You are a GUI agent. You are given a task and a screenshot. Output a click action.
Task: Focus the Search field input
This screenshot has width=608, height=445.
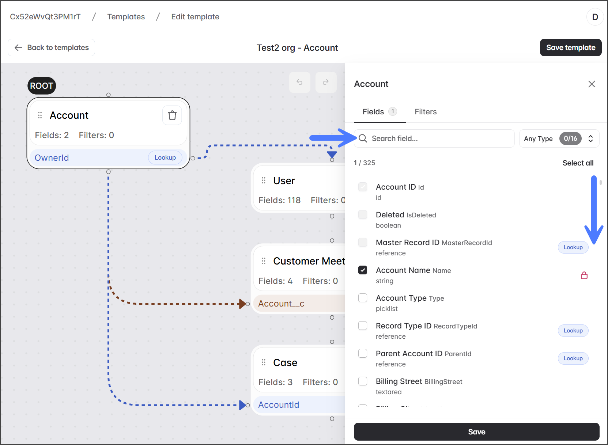click(x=439, y=138)
